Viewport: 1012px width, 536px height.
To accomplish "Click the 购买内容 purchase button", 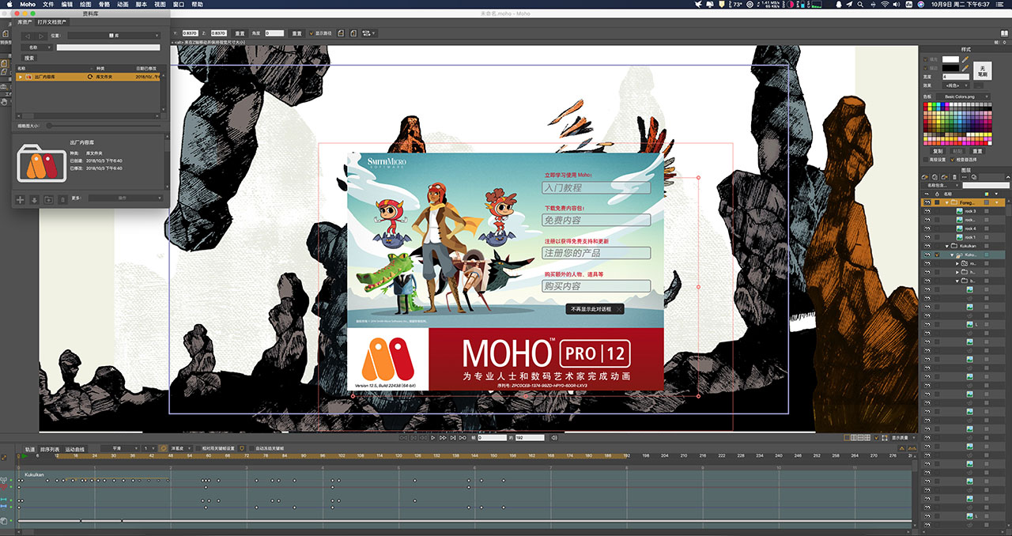I will (596, 286).
